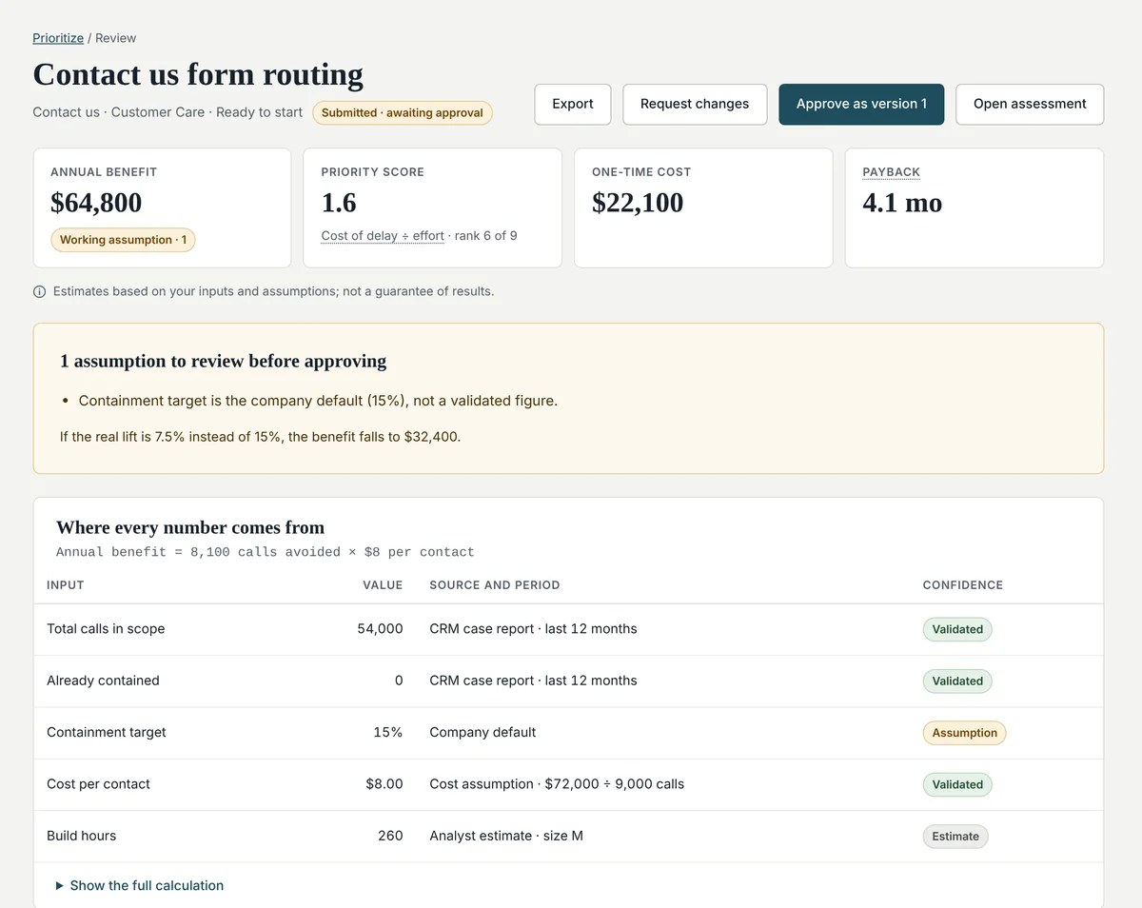This screenshot has width=1142, height=908.
Task: Click the benefit falls to $32,400 sentence
Action: [260, 438]
